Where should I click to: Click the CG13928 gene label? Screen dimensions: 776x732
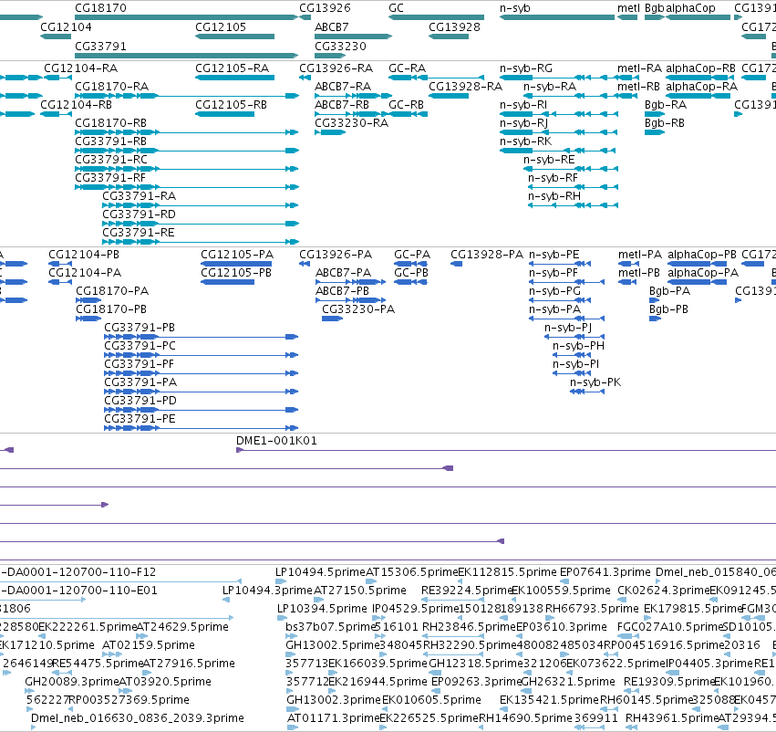tap(454, 26)
